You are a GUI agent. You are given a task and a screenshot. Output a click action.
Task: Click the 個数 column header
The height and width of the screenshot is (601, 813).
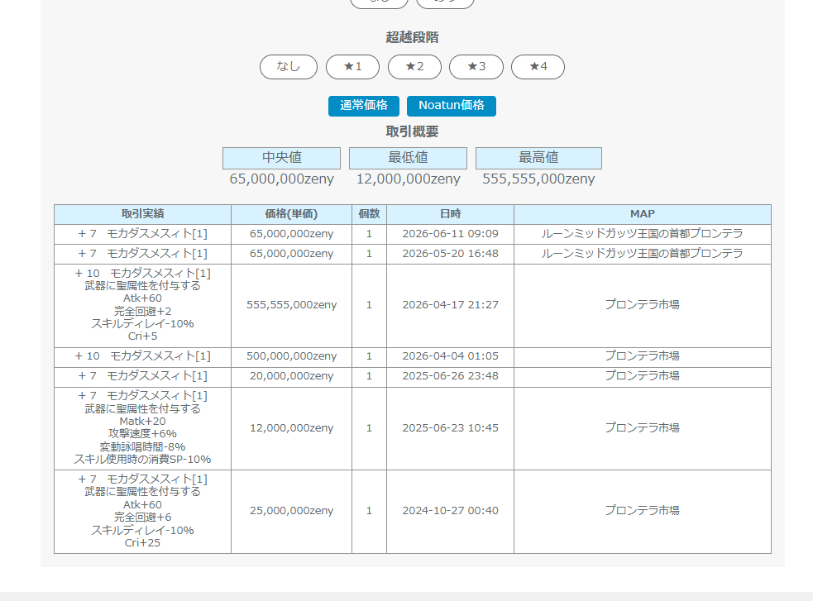369,214
